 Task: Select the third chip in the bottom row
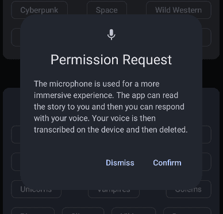point(133,211)
